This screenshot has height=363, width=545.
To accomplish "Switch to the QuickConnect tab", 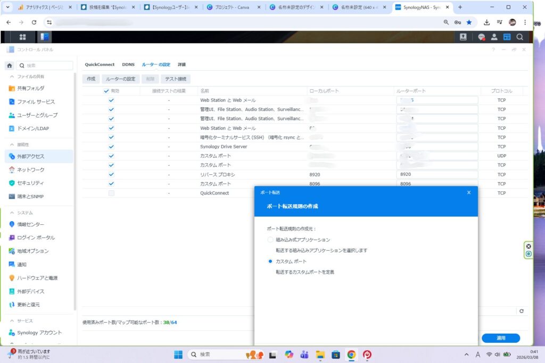I will pyautogui.click(x=100, y=64).
